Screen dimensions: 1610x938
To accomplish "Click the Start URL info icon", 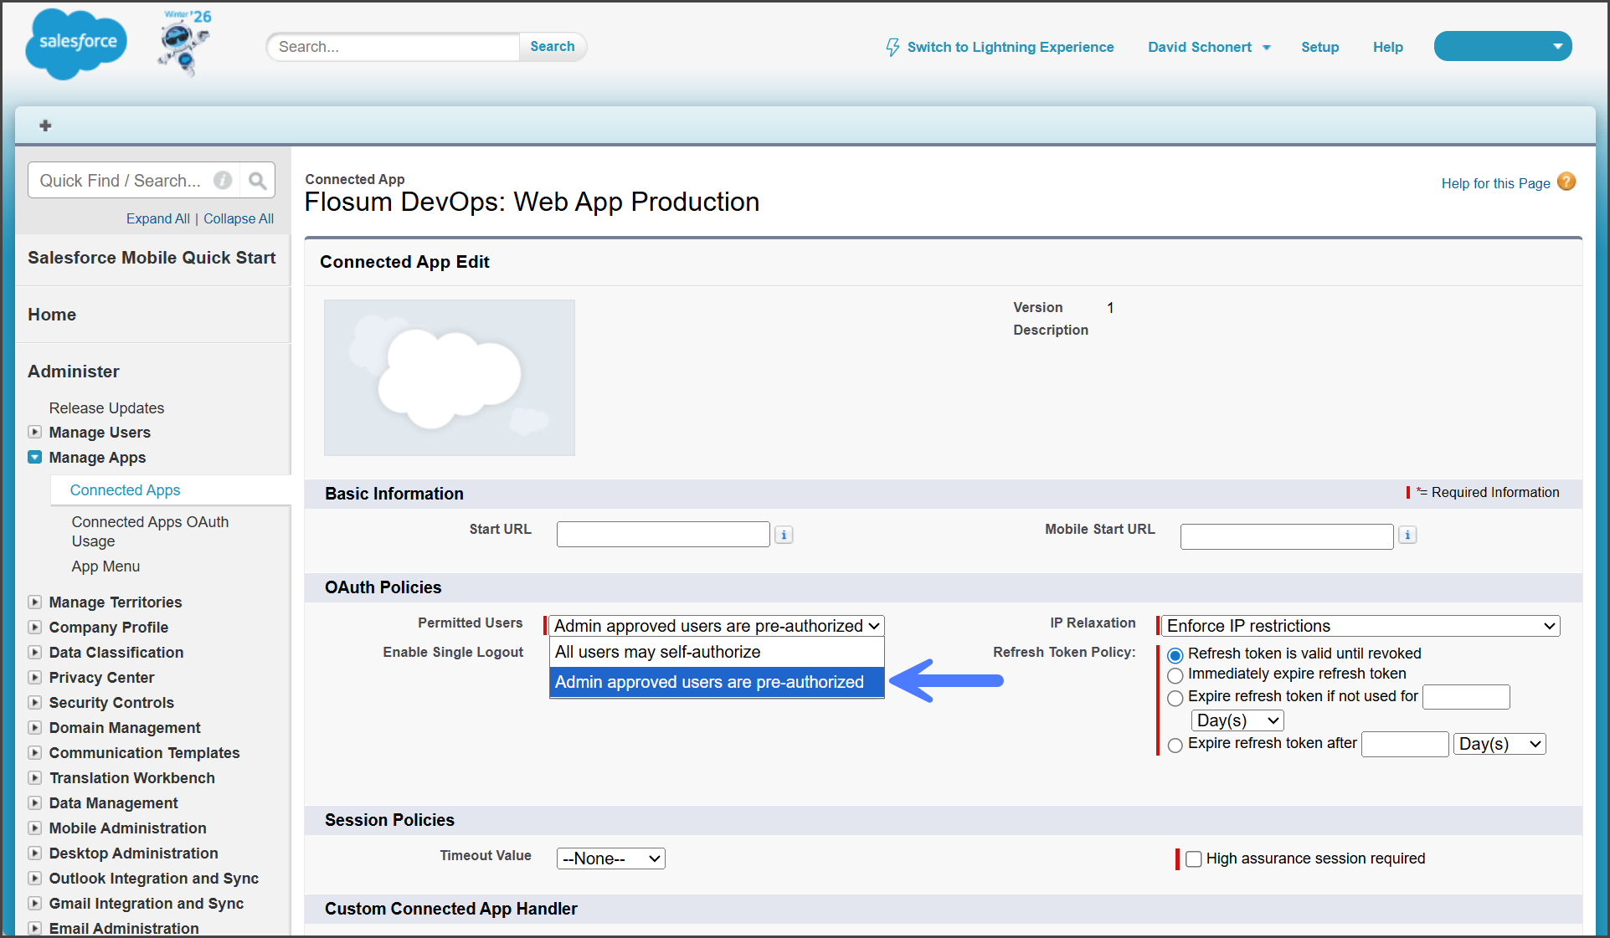I will [784, 535].
